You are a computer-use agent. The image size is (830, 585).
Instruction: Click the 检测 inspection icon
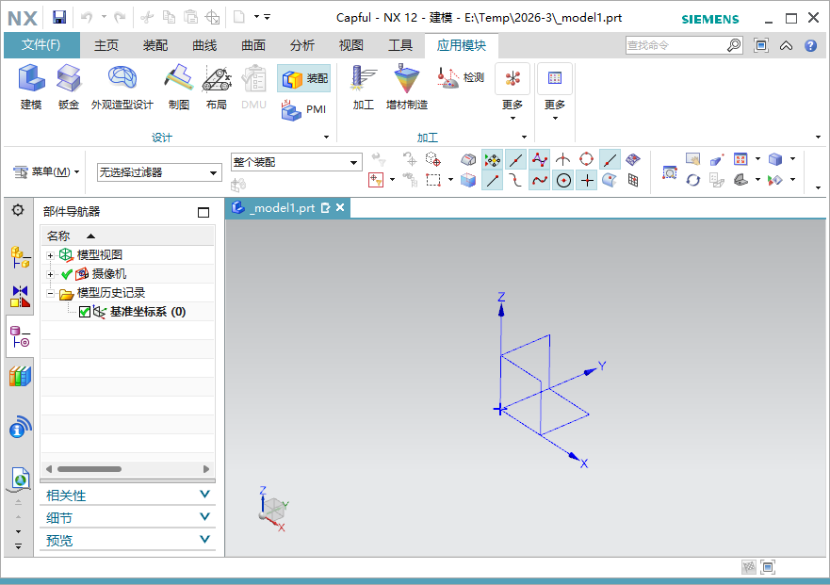(x=461, y=78)
